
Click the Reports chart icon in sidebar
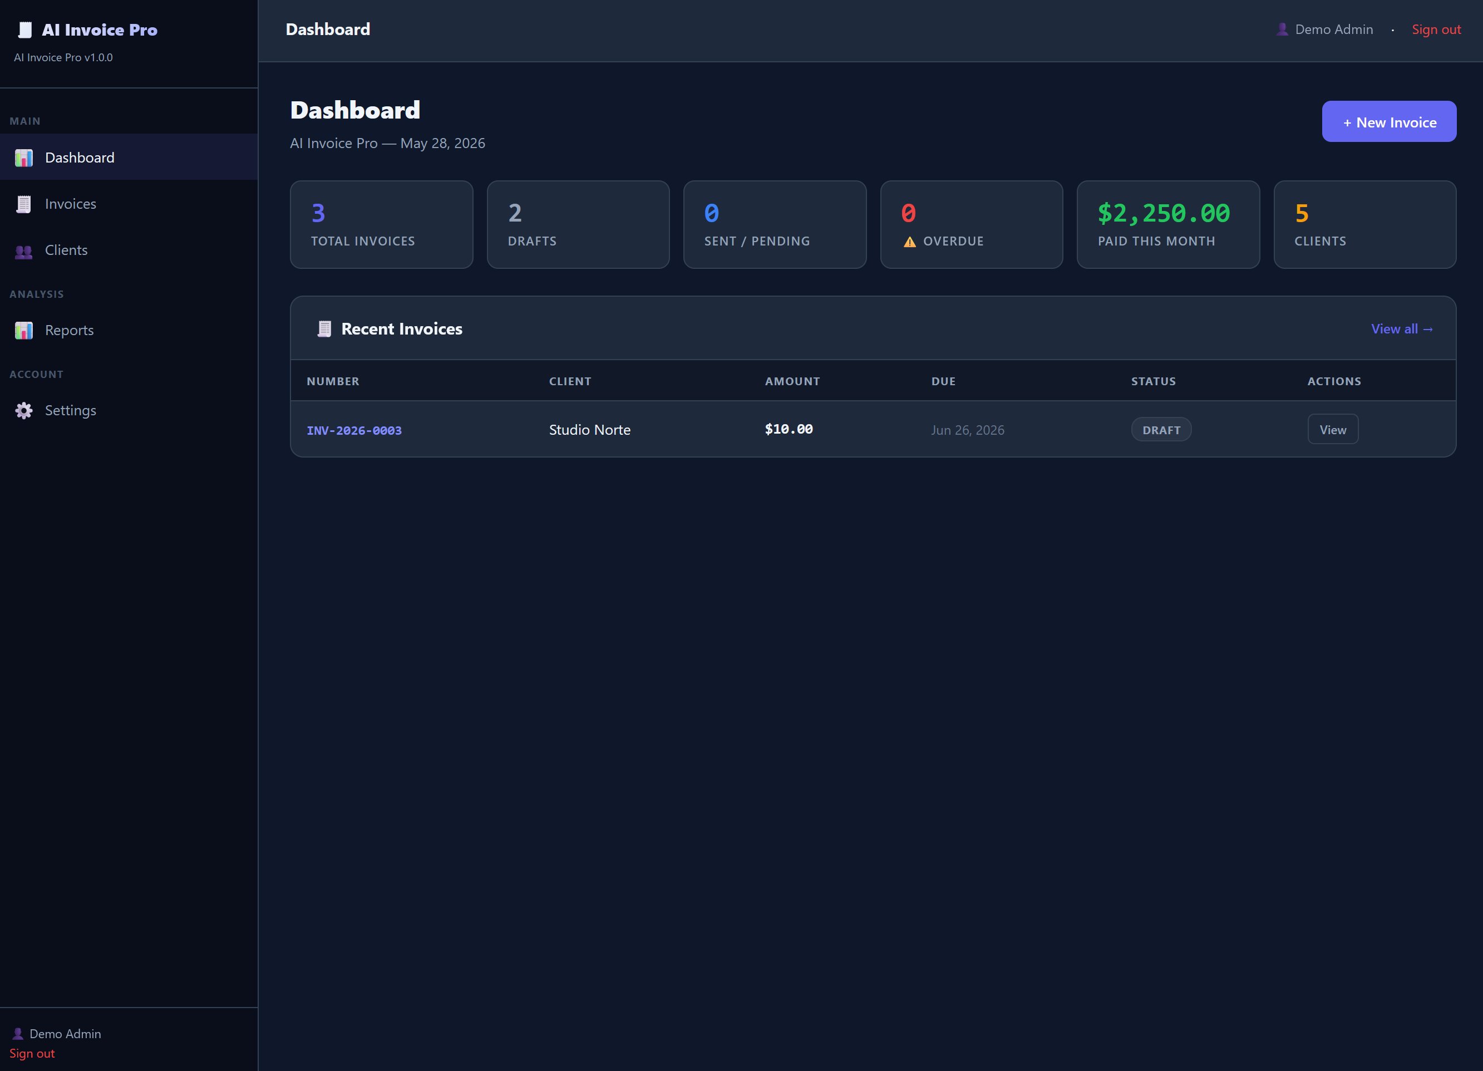[x=23, y=331]
